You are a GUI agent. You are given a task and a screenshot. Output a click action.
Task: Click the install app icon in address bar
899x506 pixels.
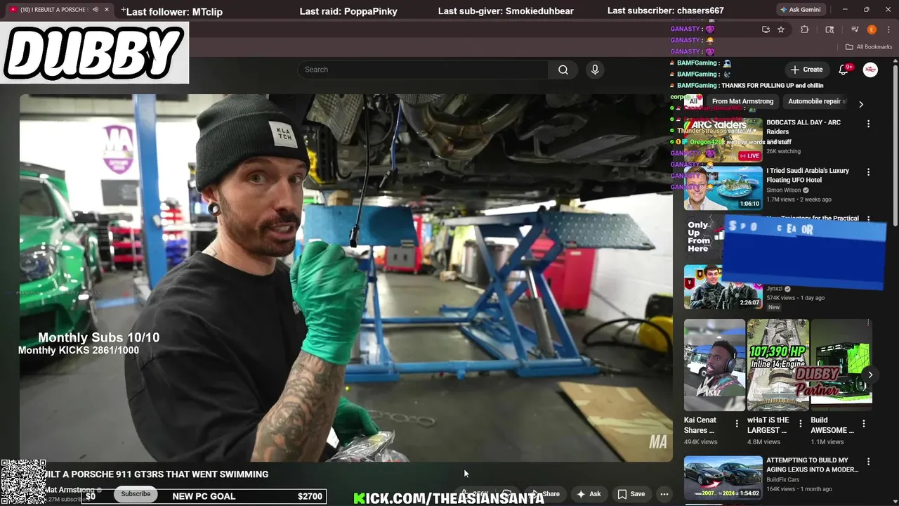(x=766, y=30)
